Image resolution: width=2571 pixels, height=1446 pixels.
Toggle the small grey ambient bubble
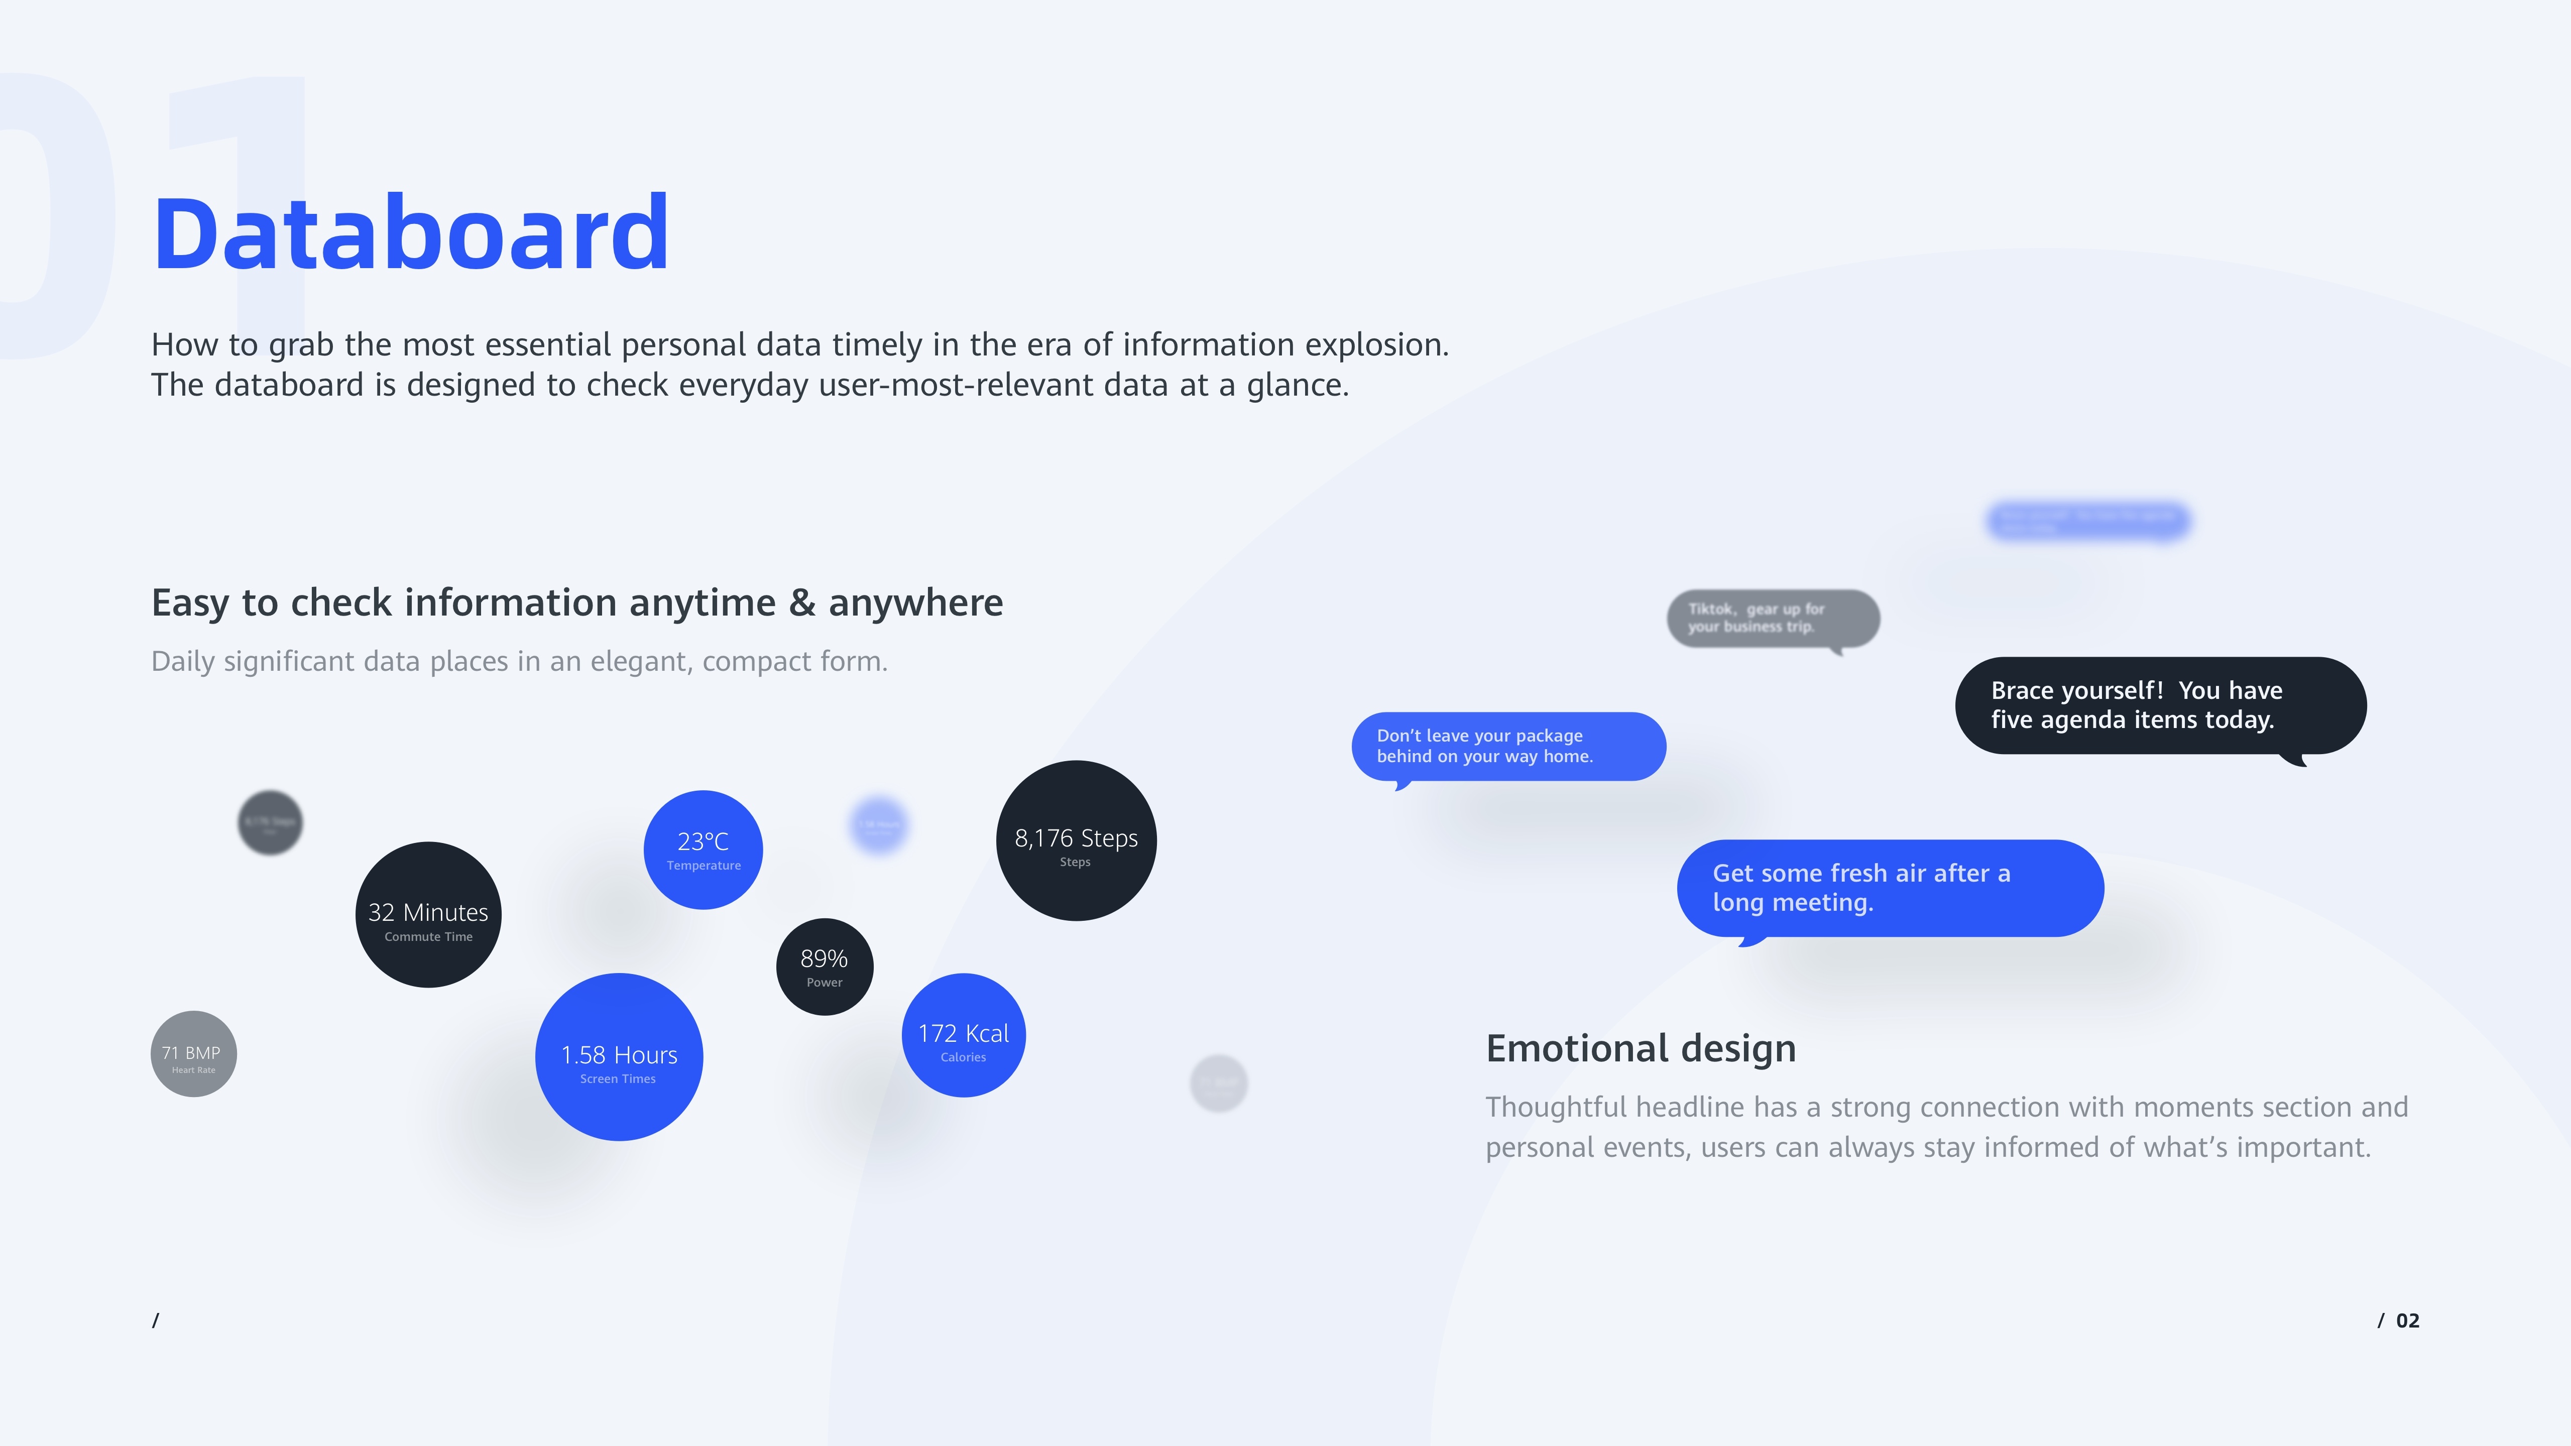(x=1218, y=1077)
